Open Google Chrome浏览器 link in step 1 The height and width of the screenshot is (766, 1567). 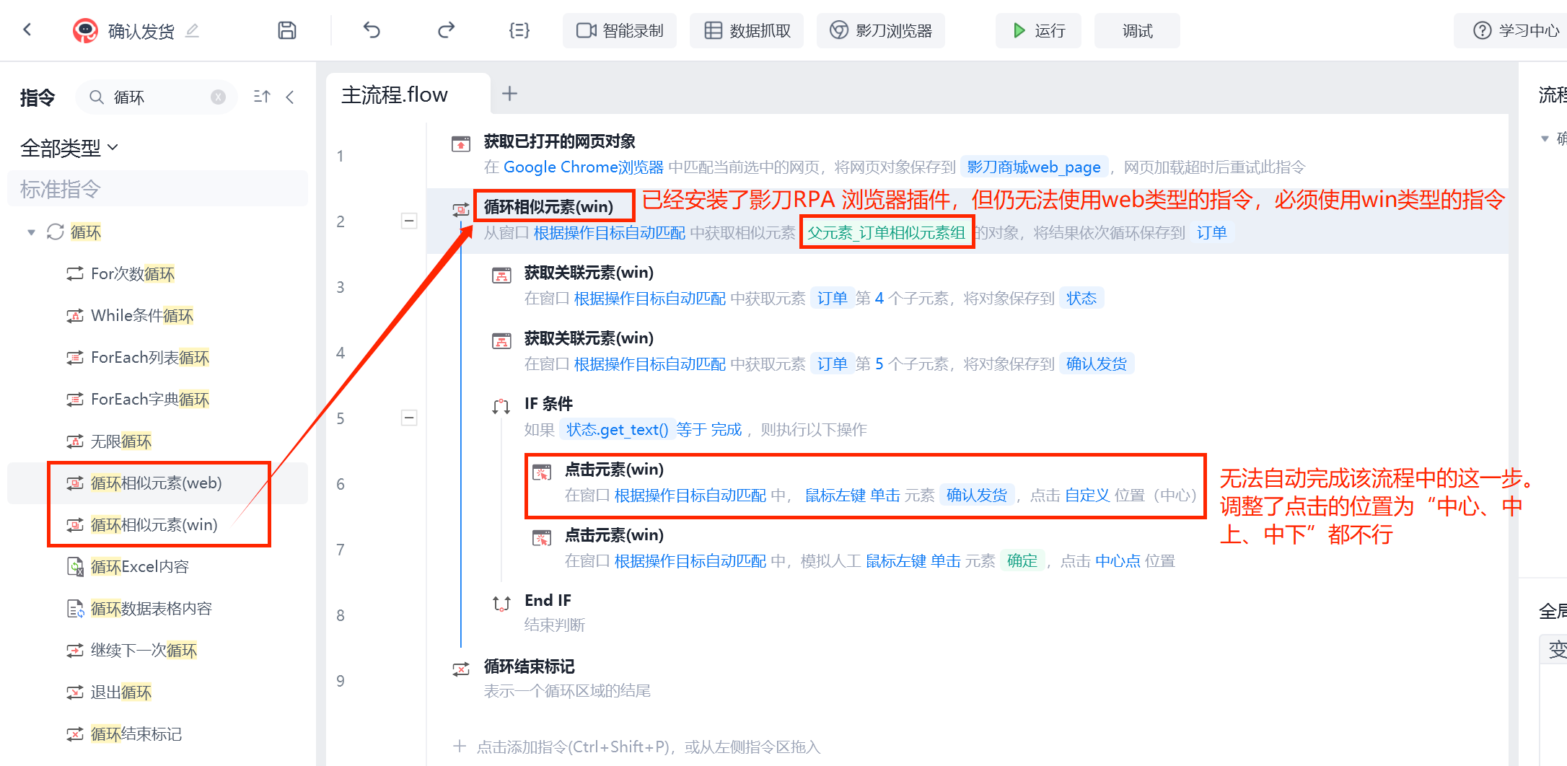pos(583,167)
